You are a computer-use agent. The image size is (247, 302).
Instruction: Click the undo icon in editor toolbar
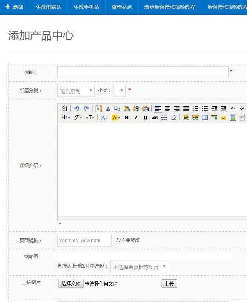tap(77, 109)
